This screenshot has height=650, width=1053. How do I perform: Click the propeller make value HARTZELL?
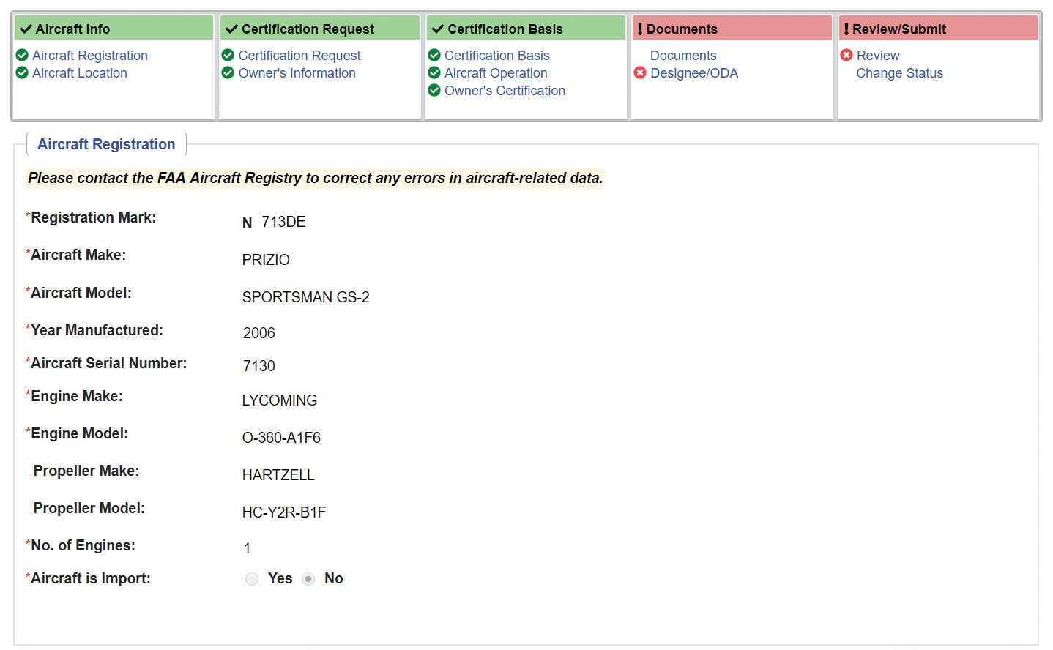pos(278,475)
